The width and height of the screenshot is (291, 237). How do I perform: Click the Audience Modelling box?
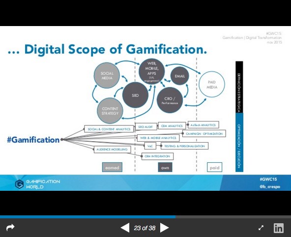point(112,149)
